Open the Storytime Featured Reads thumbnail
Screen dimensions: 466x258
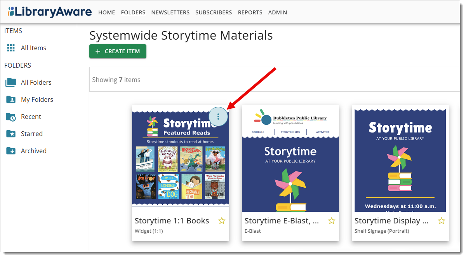[x=181, y=158]
